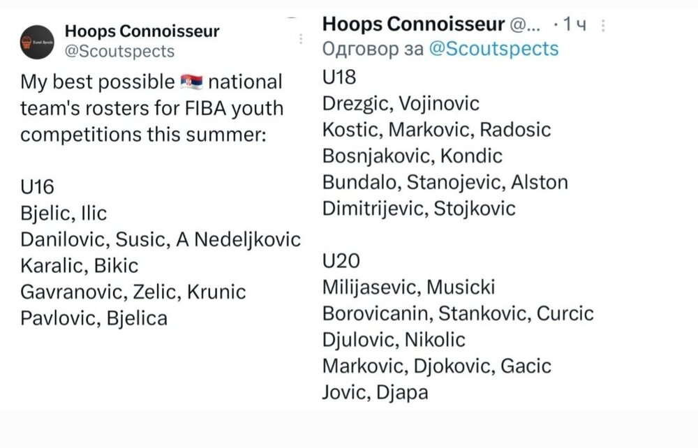This screenshot has height=448, width=698.
Task: Click the "Одговор за" reply label
Action: (x=371, y=48)
